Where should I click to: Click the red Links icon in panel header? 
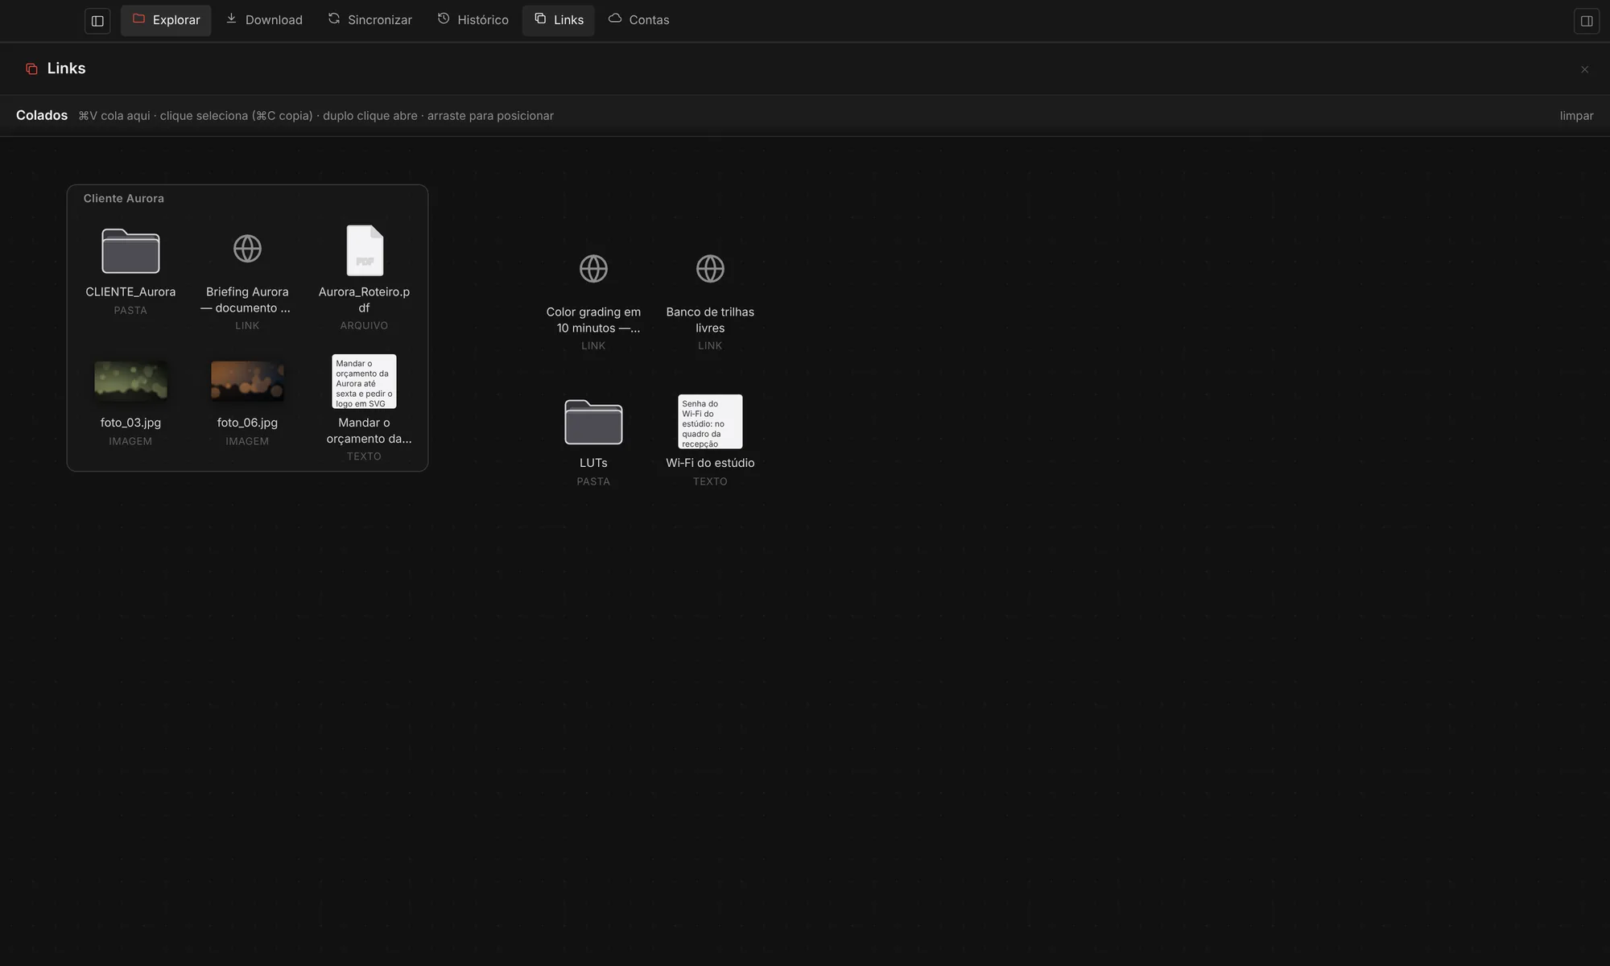(31, 69)
